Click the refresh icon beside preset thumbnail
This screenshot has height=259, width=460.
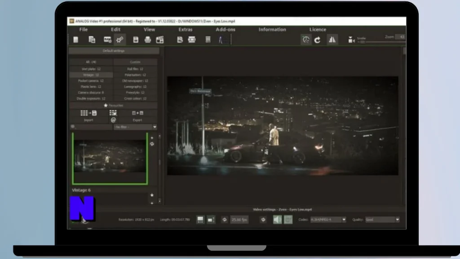152,144
